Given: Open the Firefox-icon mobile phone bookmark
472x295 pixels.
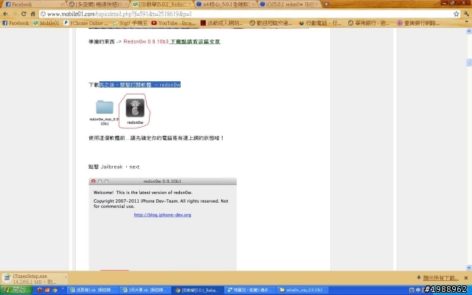Looking at the screenshot, I should tap(320, 23).
